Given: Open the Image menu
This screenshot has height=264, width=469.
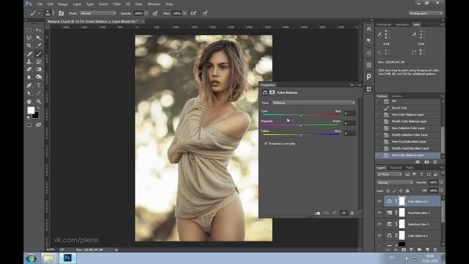Looking at the screenshot, I should point(63,4).
